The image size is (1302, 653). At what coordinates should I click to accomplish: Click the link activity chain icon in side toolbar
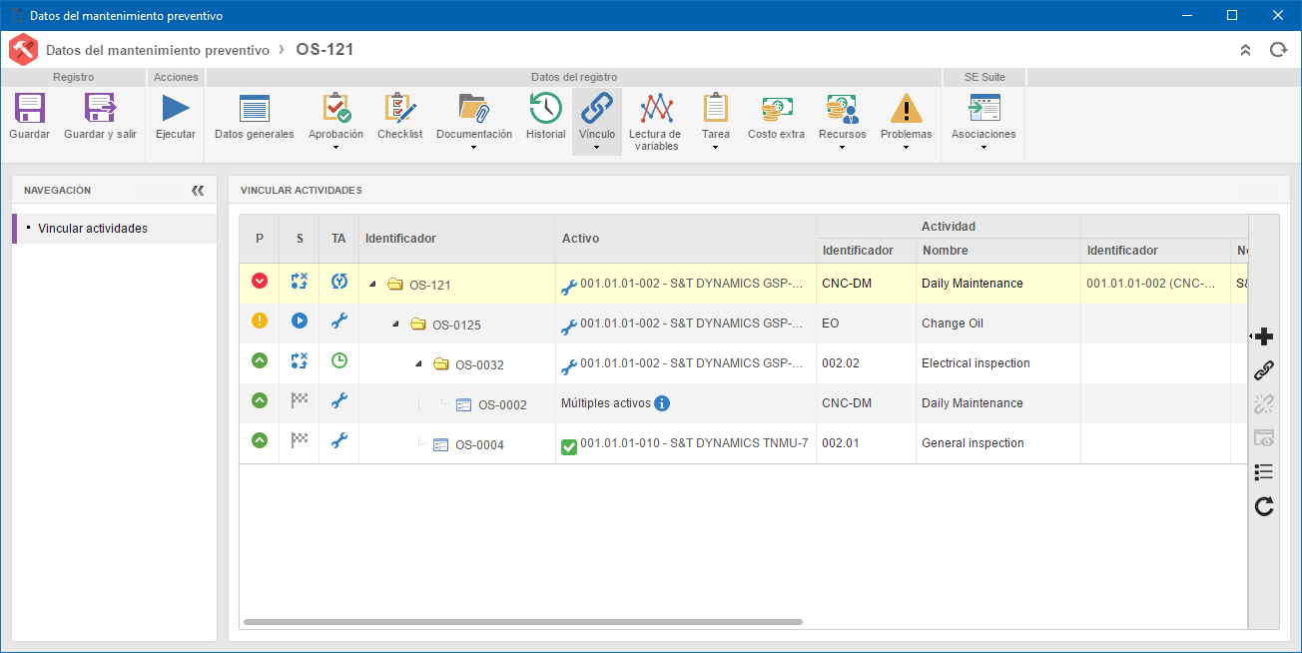point(1264,370)
